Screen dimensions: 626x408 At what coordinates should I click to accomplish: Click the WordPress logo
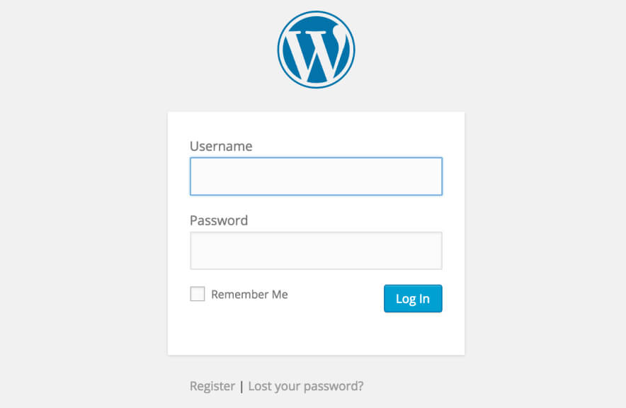click(x=316, y=49)
